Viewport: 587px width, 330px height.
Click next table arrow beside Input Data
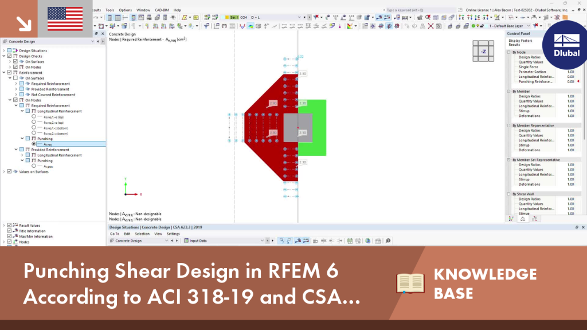272,241
